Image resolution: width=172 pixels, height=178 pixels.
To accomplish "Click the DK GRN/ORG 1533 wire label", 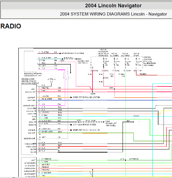I will 51,132.
